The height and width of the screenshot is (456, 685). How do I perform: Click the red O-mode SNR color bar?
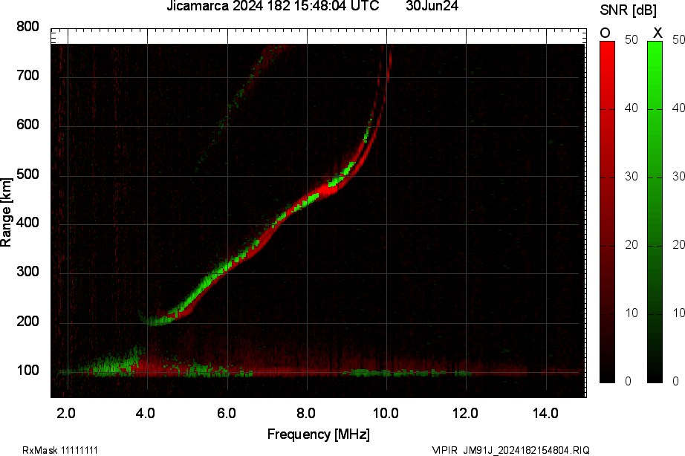(607, 211)
